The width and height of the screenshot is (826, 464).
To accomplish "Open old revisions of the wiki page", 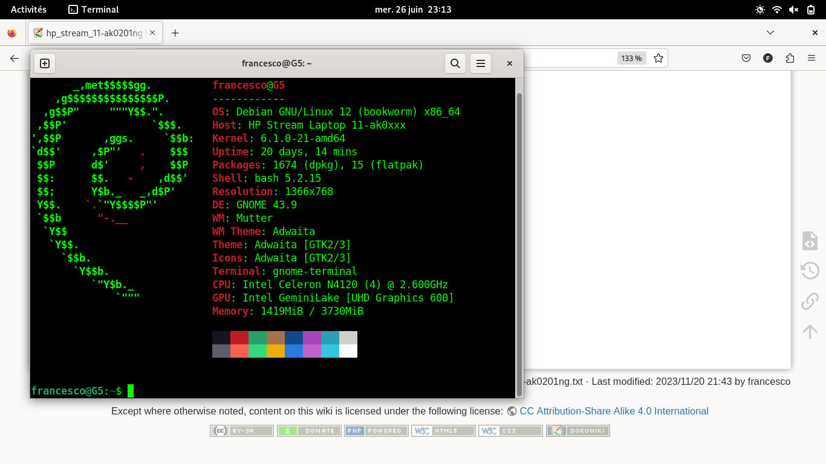I will pos(810,270).
